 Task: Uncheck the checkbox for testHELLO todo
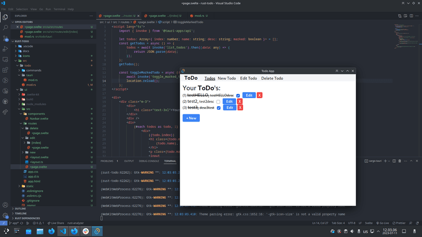point(238,96)
